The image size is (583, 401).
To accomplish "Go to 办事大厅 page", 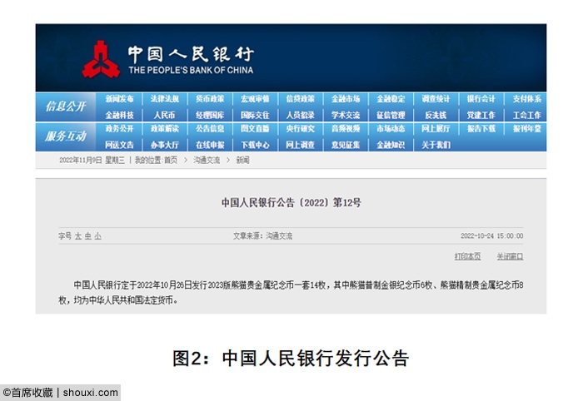I will click(x=165, y=145).
